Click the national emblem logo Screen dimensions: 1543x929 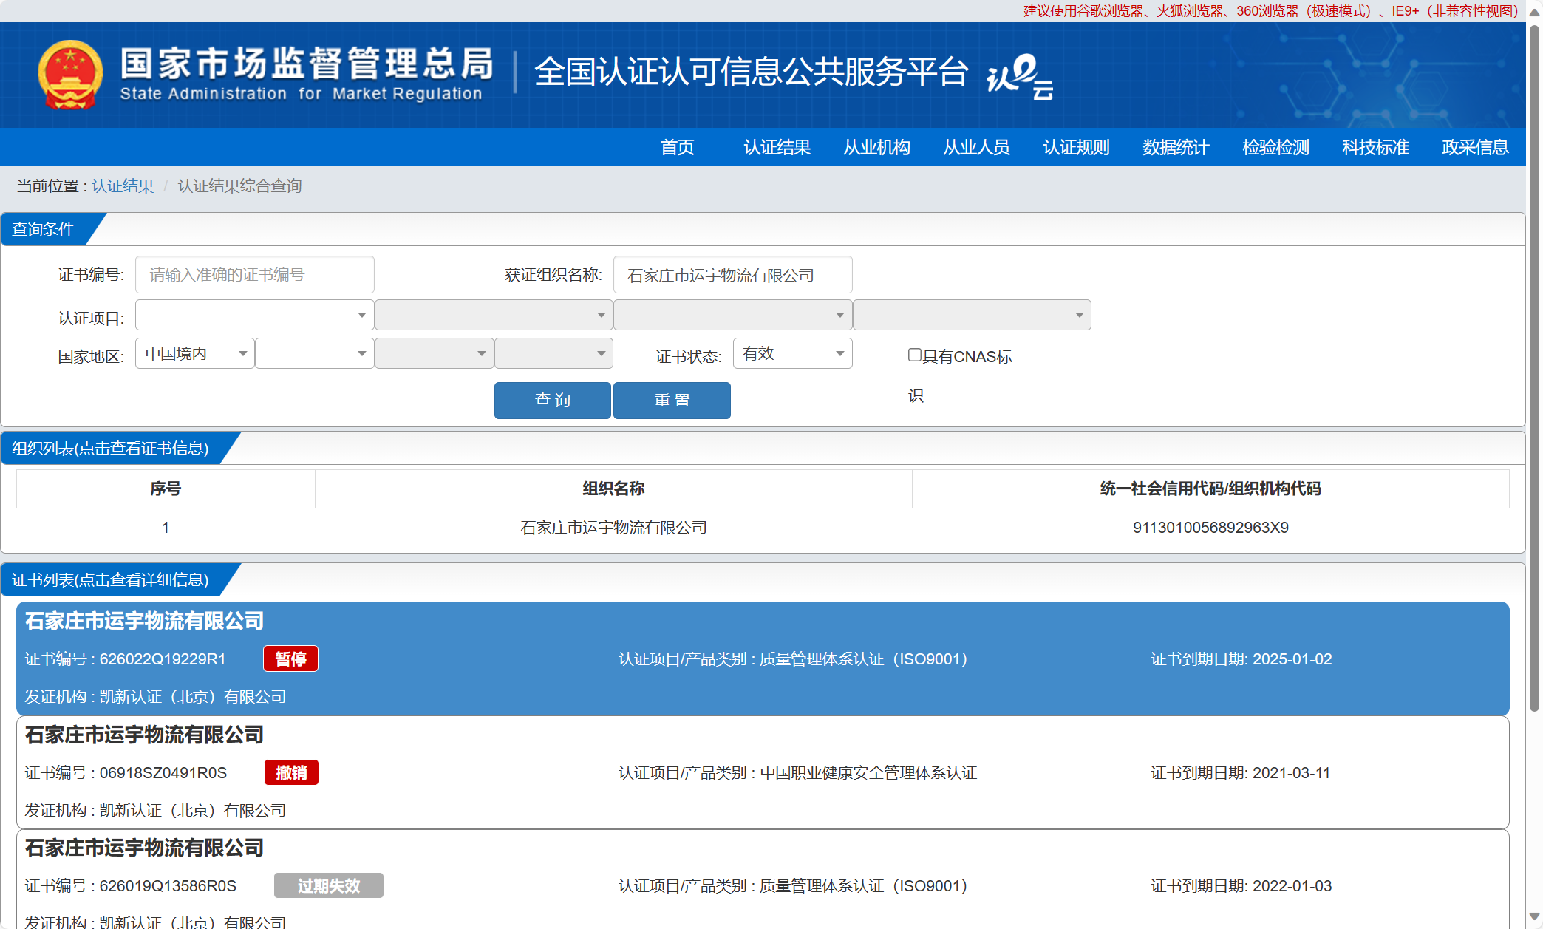tap(70, 74)
